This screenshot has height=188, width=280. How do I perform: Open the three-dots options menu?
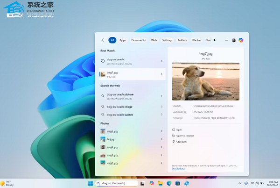(x=226, y=40)
